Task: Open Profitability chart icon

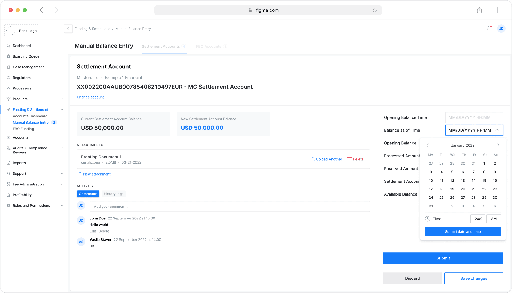Action: (x=9, y=195)
